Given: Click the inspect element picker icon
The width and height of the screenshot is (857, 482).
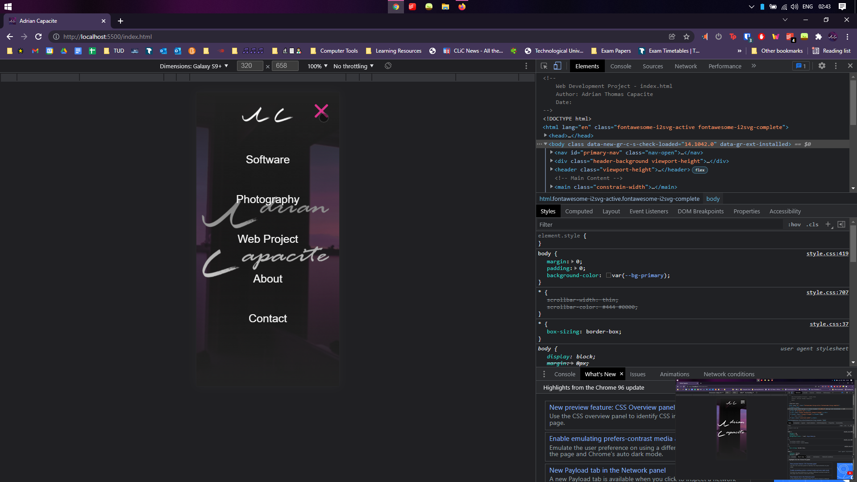Looking at the screenshot, I should [x=544, y=66].
